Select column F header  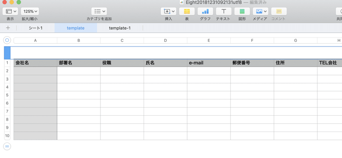[x=252, y=40]
